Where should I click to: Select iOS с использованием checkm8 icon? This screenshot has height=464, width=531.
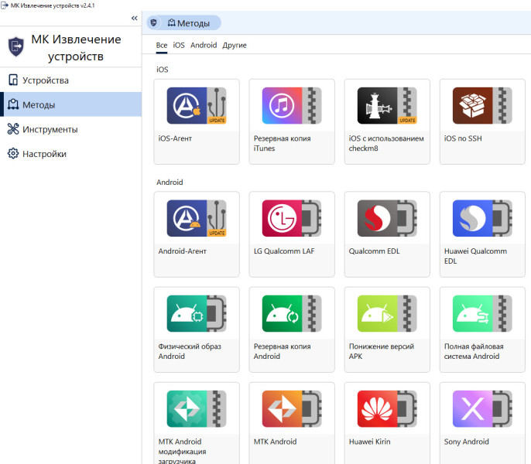387,106
